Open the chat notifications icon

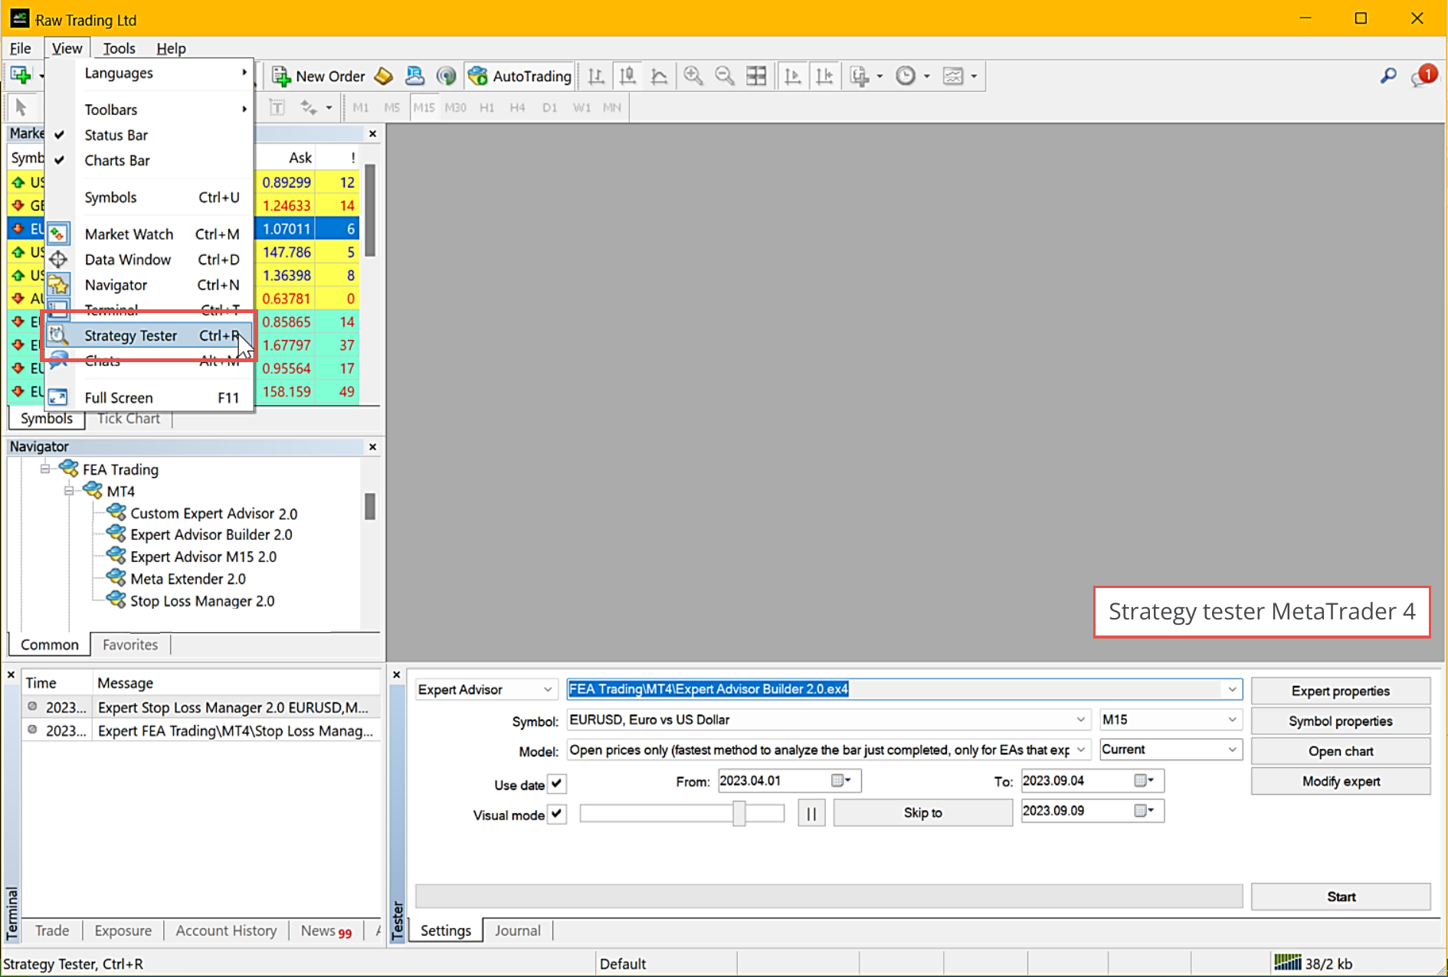coord(1423,76)
